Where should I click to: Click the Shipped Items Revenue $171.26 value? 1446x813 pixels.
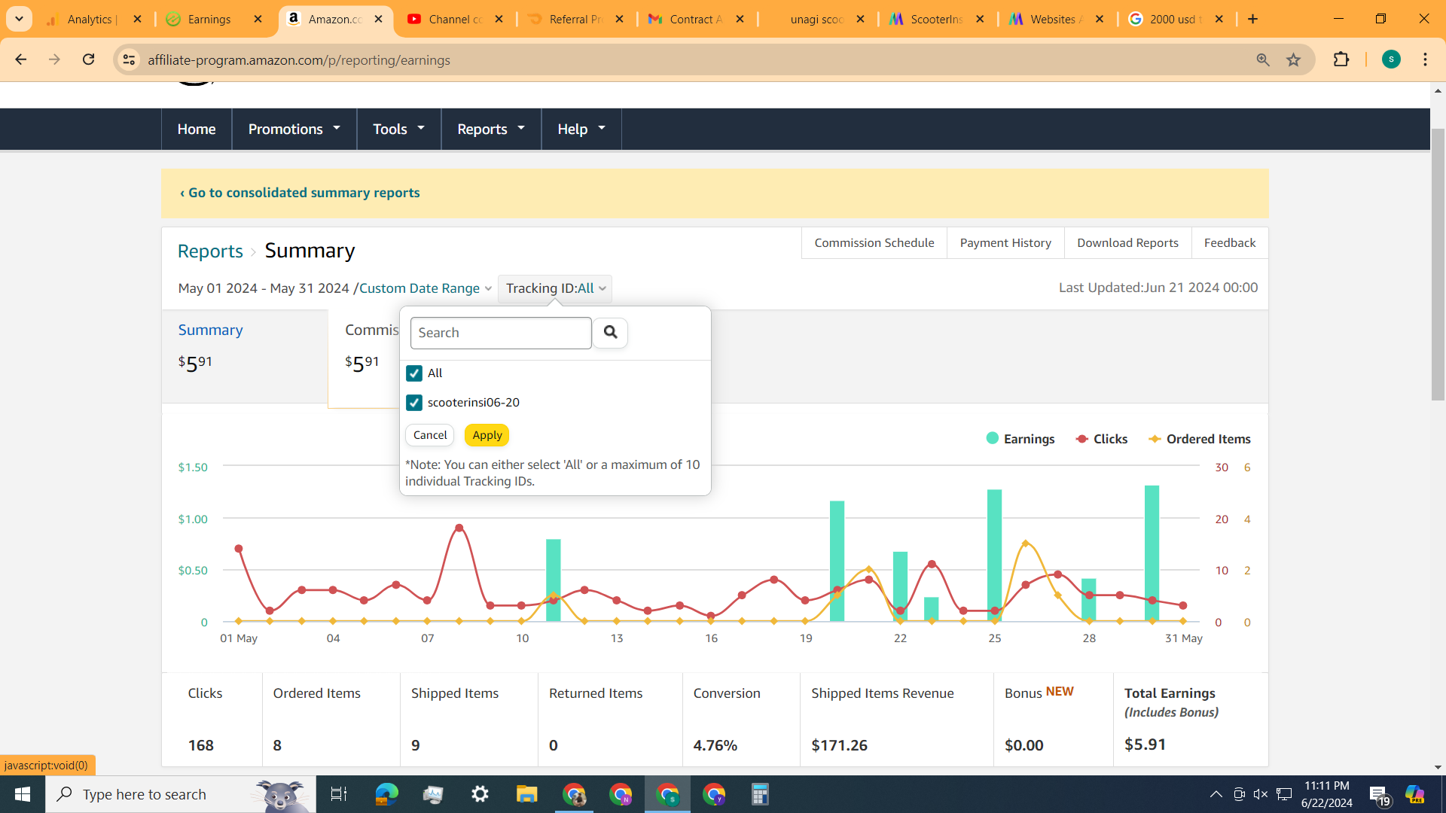coord(839,745)
